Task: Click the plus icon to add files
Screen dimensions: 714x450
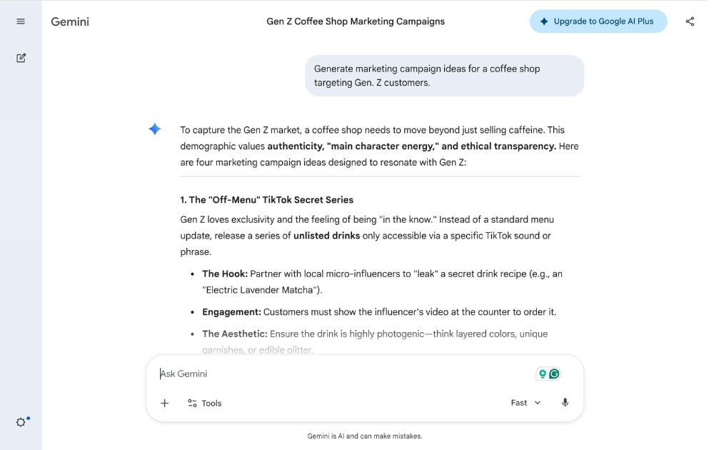Action: (x=165, y=403)
